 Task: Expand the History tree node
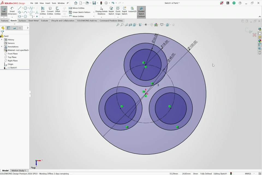[x=2, y=40]
